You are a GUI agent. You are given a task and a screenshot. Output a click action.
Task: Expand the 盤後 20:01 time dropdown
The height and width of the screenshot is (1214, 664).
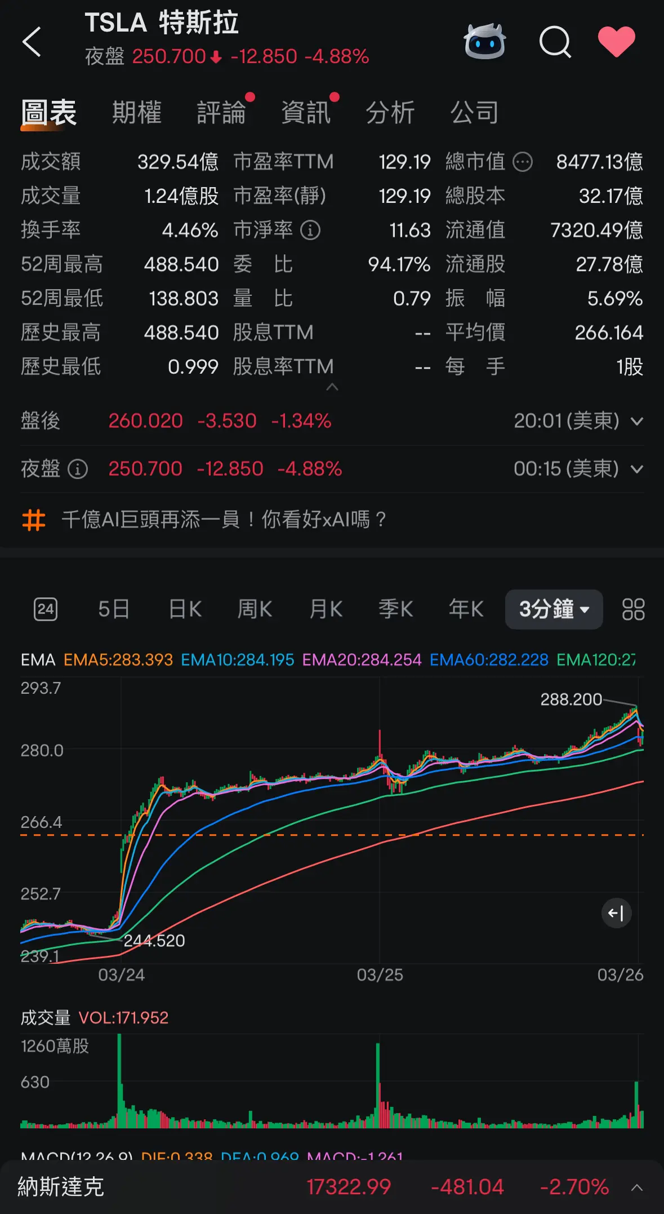point(637,421)
